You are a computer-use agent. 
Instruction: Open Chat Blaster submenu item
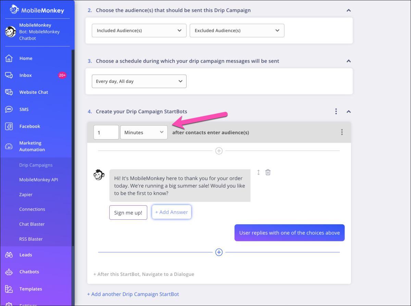(x=32, y=224)
